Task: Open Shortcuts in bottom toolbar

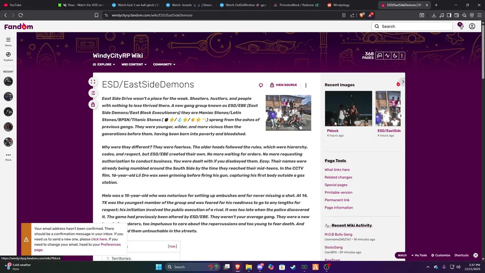Action: 462,256
